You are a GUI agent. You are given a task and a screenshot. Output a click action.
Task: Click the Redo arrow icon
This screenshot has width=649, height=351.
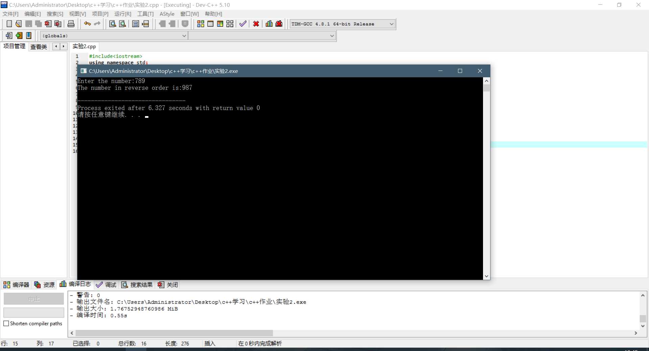[x=97, y=24]
